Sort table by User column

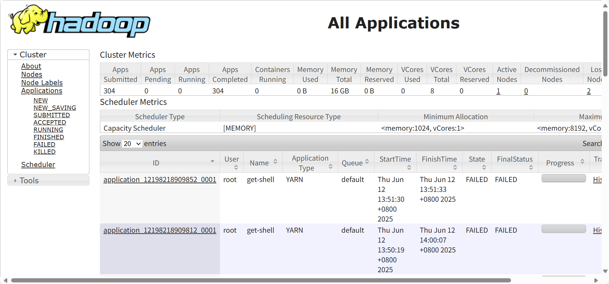[x=232, y=163]
